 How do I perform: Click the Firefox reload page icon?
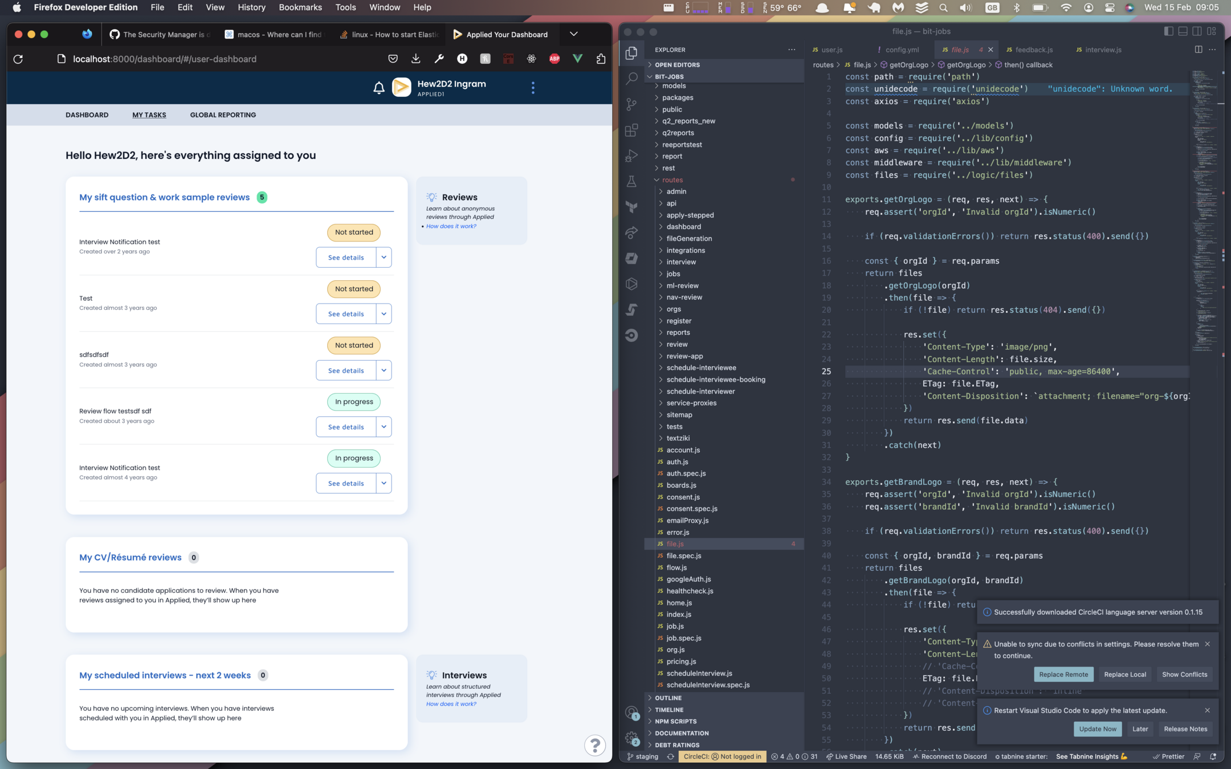tap(18, 59)
